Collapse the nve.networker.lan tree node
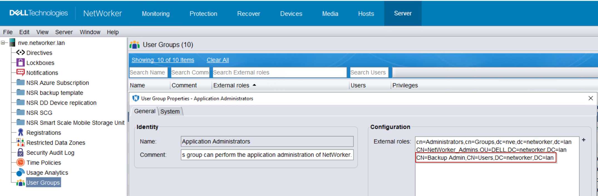Screen dimensions: 598x196 3,43
